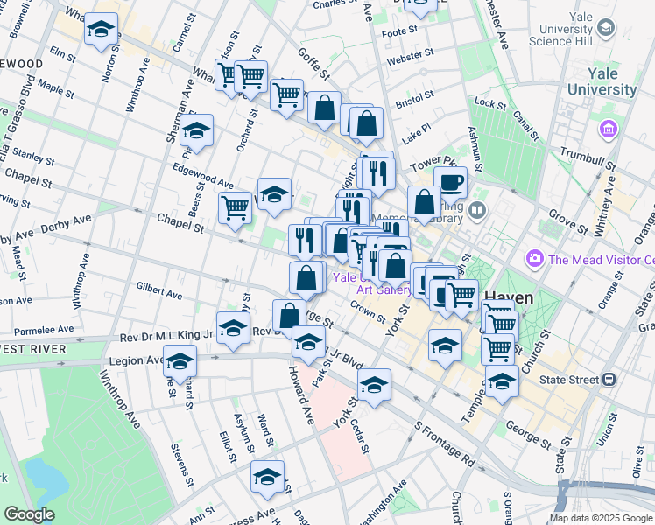Open the grocery cart marker on Orchard St at Whalley

(x=250, y=80)
